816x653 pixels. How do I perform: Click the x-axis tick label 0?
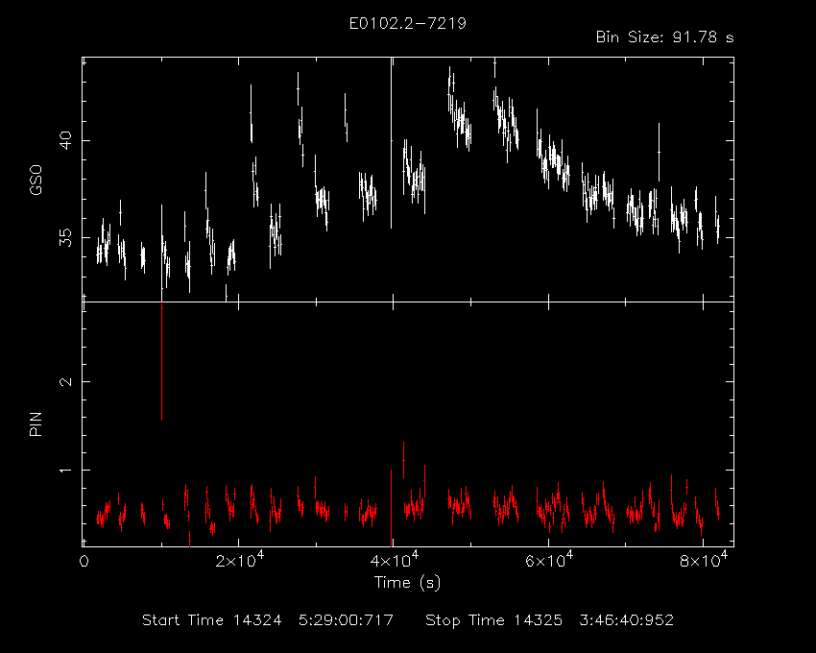84,562
